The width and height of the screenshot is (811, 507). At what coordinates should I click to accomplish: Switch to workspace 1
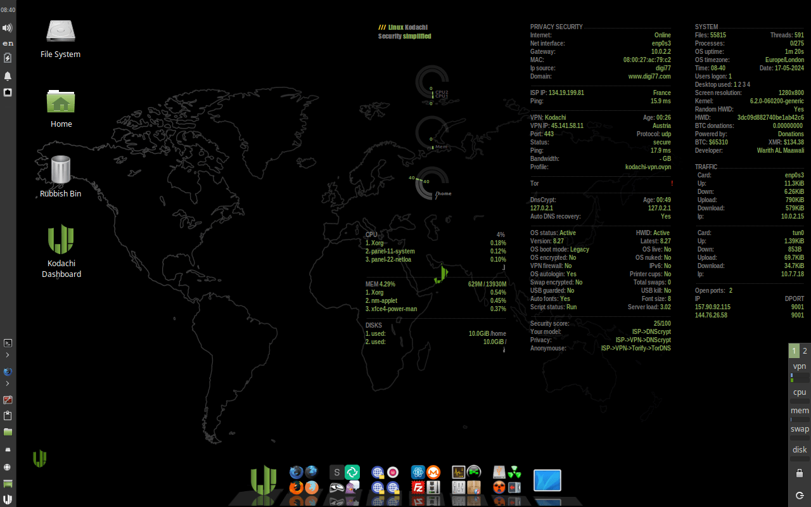(794, 350)
